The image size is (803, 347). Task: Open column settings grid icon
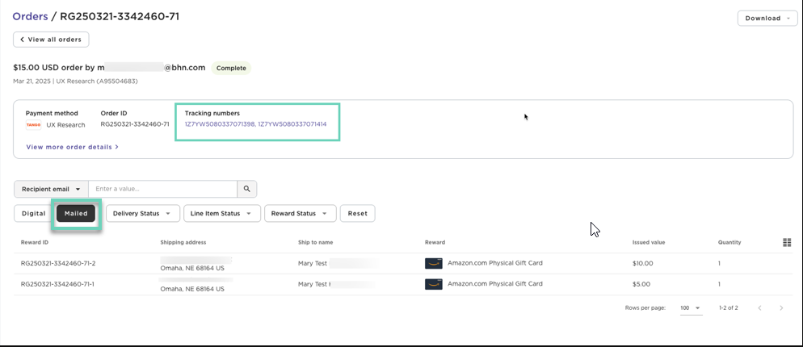[787, 243]
